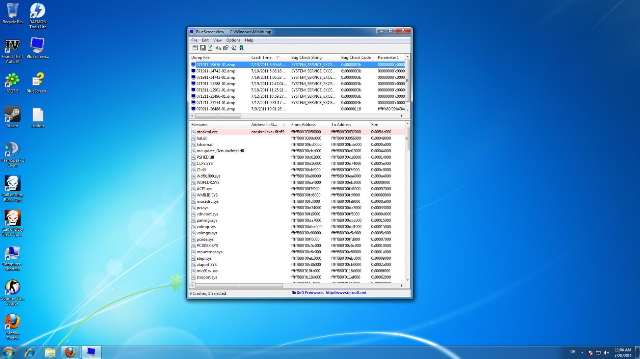Click the Find magnifier toolbar icon
The image size is (640, 359).
click(234, 48)
